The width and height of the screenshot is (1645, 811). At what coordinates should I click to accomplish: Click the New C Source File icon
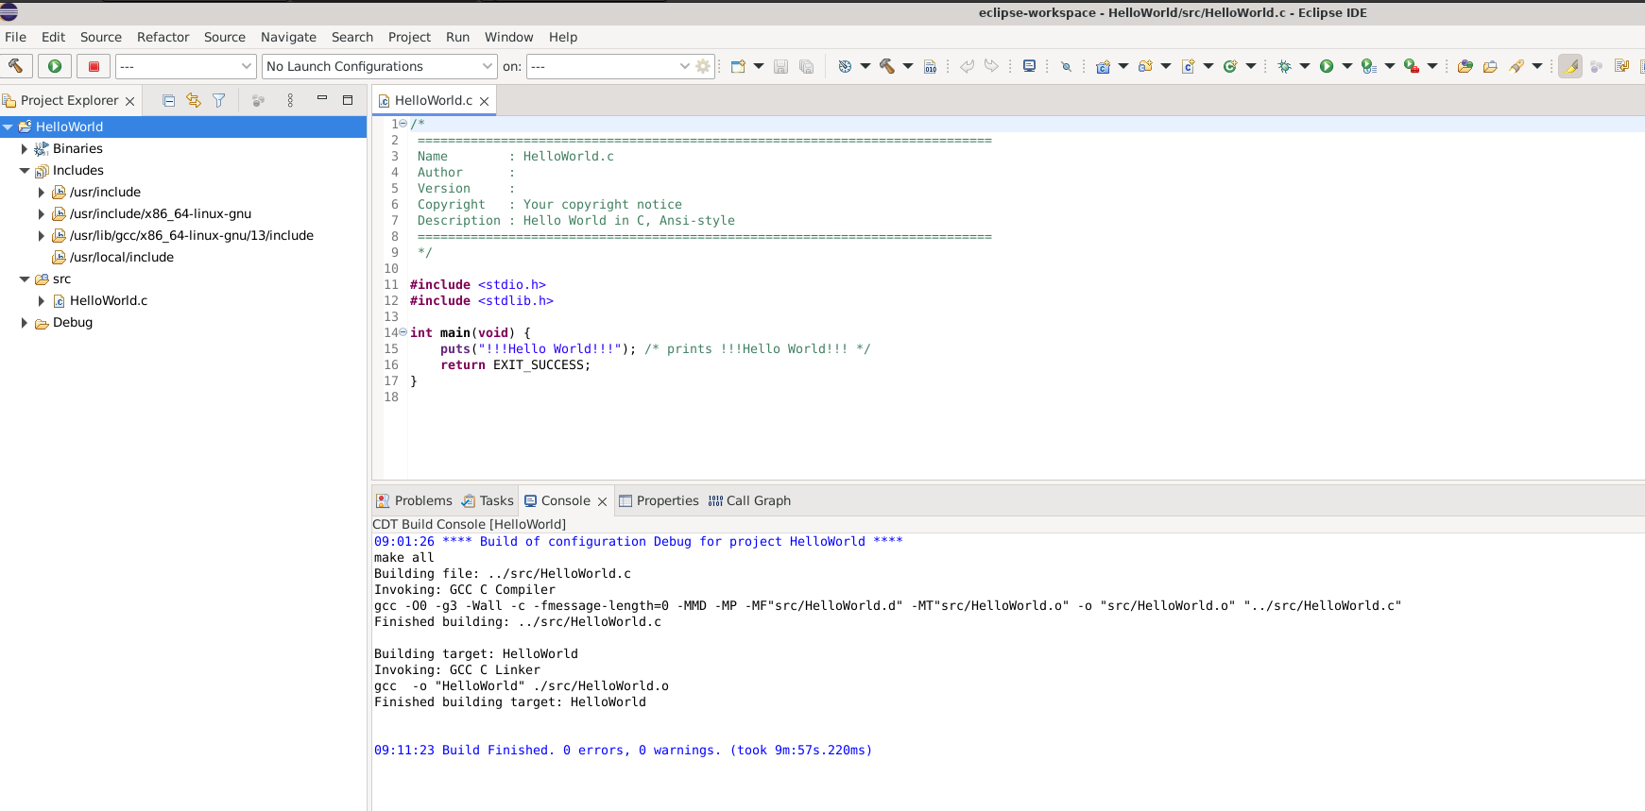pyautogui.click(x=1188, y=66)
